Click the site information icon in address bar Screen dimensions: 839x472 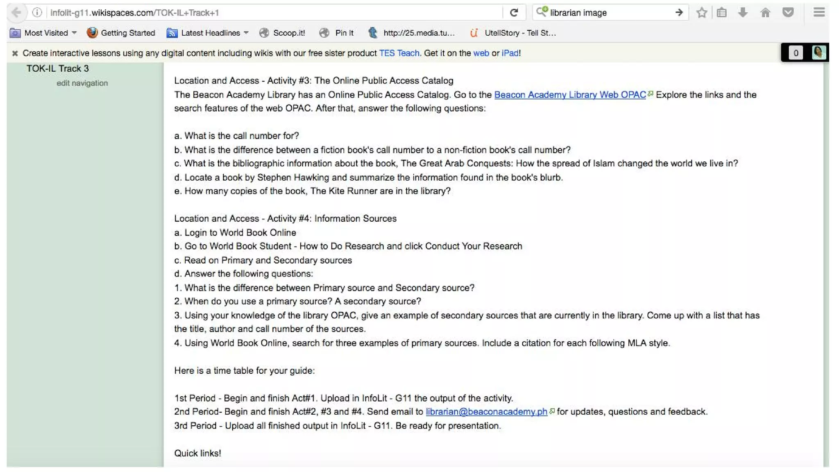(37, 13)
